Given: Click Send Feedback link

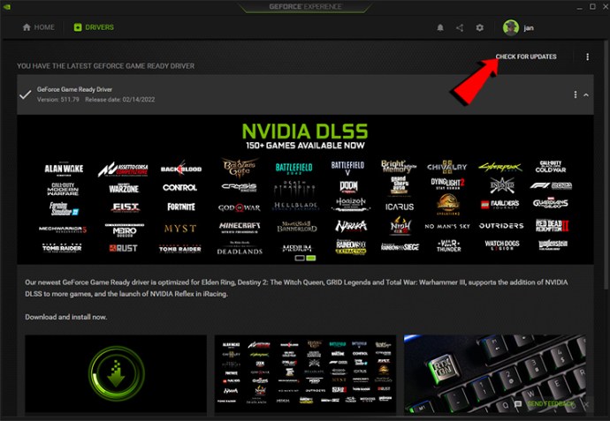Looking at the screenshot, I should pyautogui.click(x=550, y=404).
